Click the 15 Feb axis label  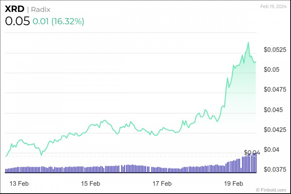[x=90, y=183]
